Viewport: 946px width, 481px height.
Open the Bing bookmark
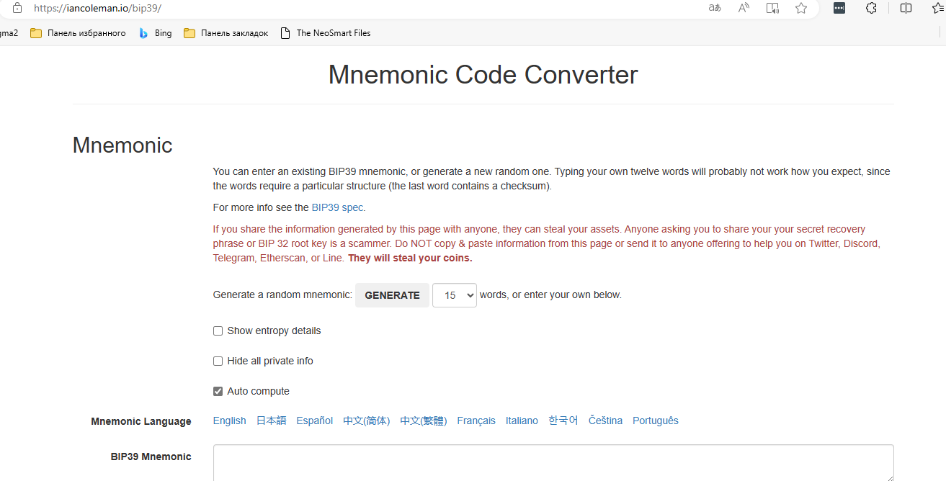pos(155,33)
